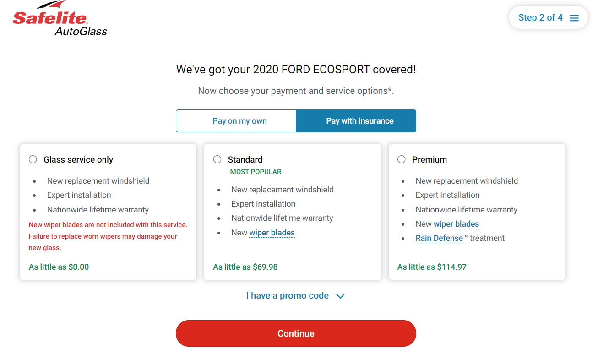Click the red Continue button
Image resolution: width=609 pixels, height=354 pixels.
click(x=296, y=333)
